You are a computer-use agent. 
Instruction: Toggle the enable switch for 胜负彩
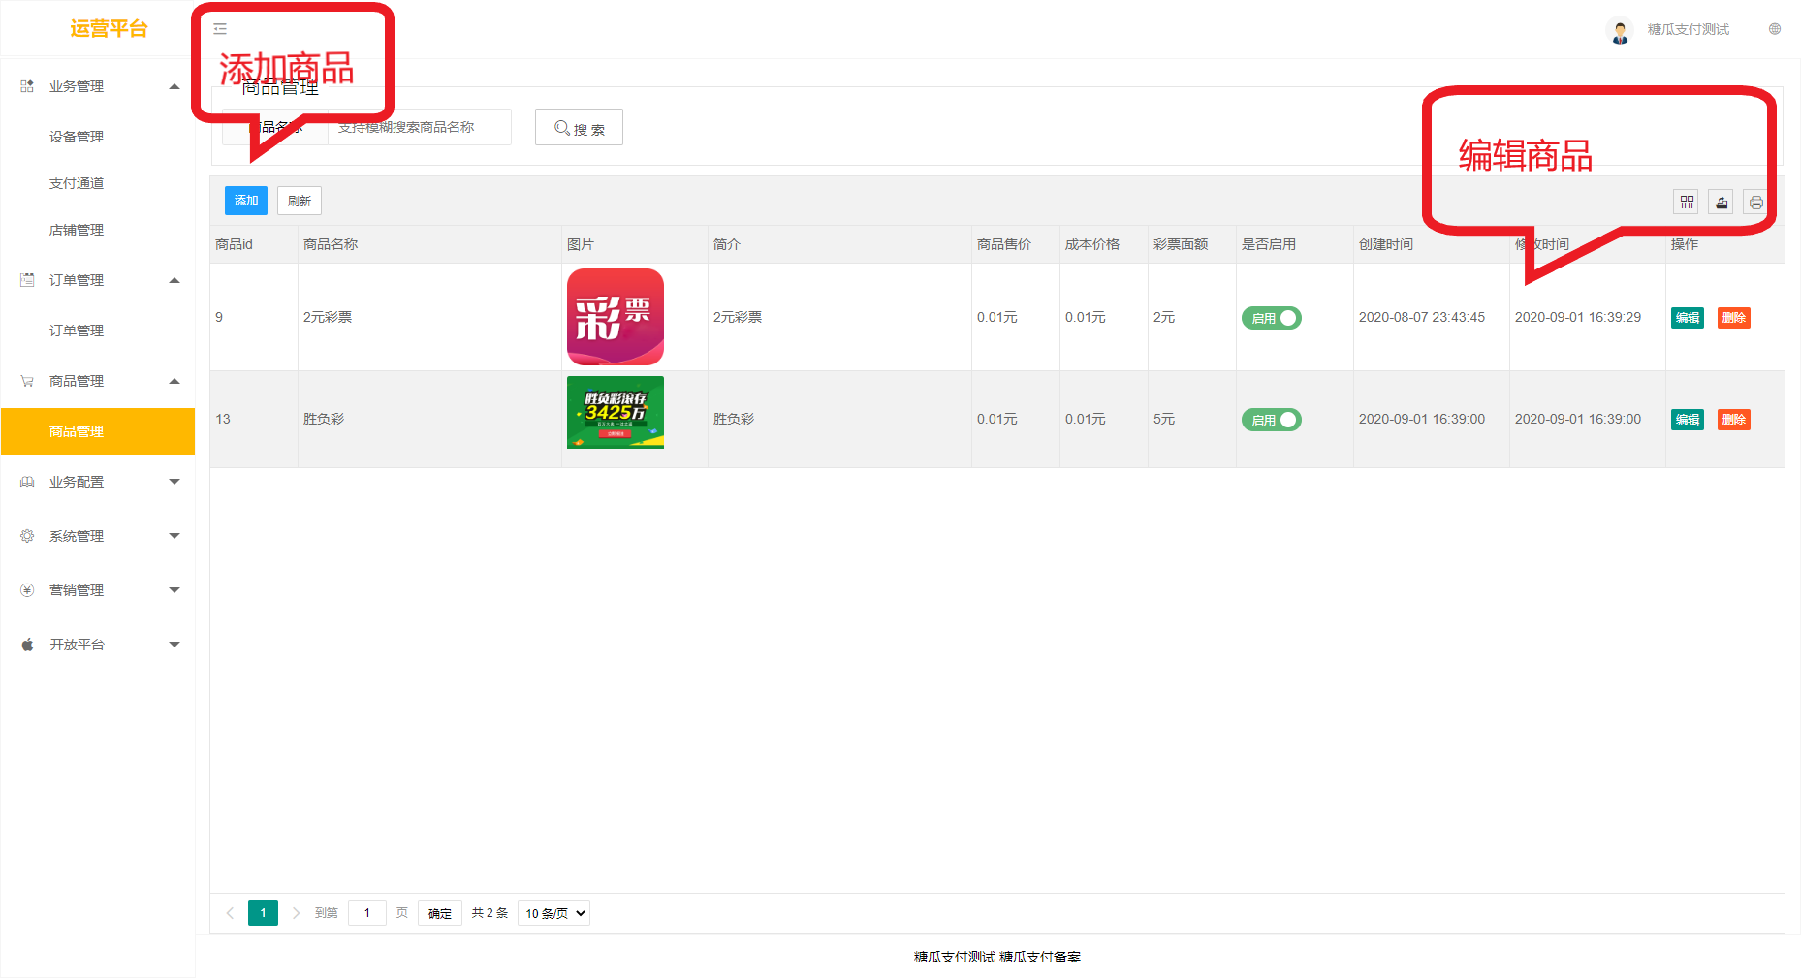tap(1271, 420)
